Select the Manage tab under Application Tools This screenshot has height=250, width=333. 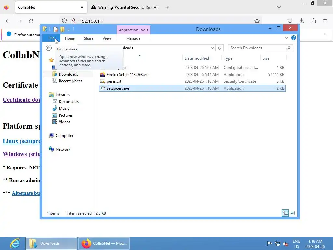(x=133, y=38)
